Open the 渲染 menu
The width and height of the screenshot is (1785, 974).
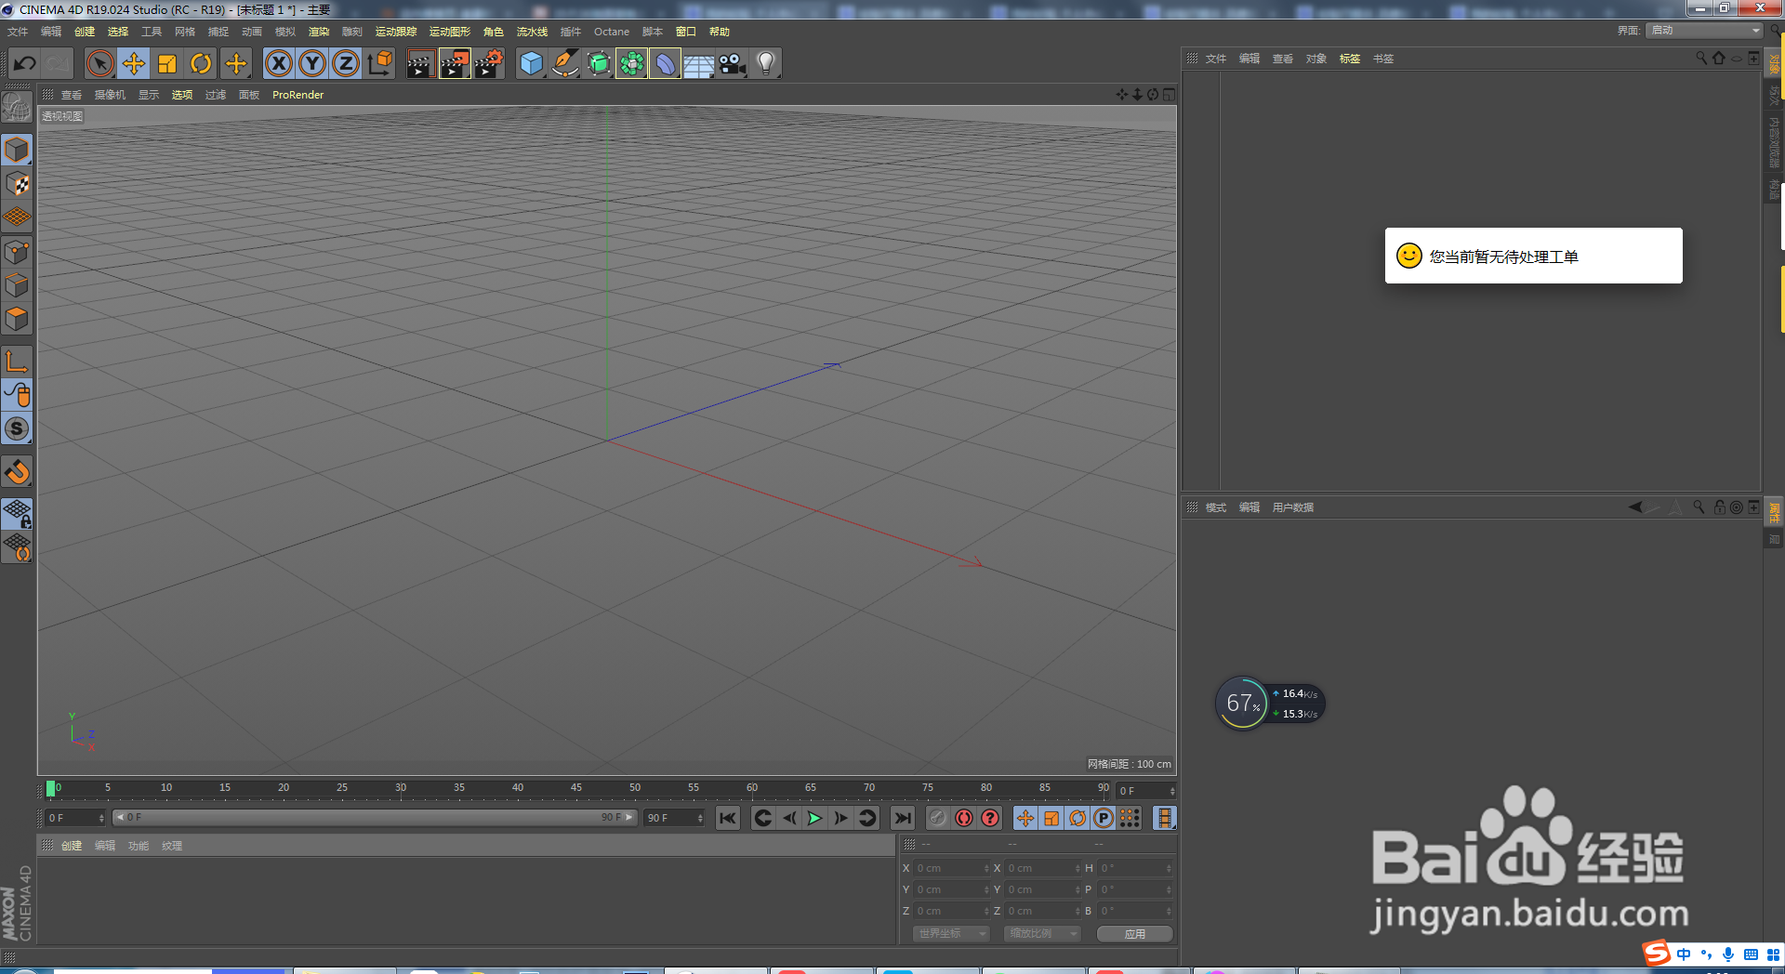[x=319, y=32]
